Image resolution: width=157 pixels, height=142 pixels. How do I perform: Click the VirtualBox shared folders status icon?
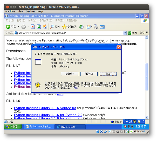pyautogui.click(x=114, y=132)
